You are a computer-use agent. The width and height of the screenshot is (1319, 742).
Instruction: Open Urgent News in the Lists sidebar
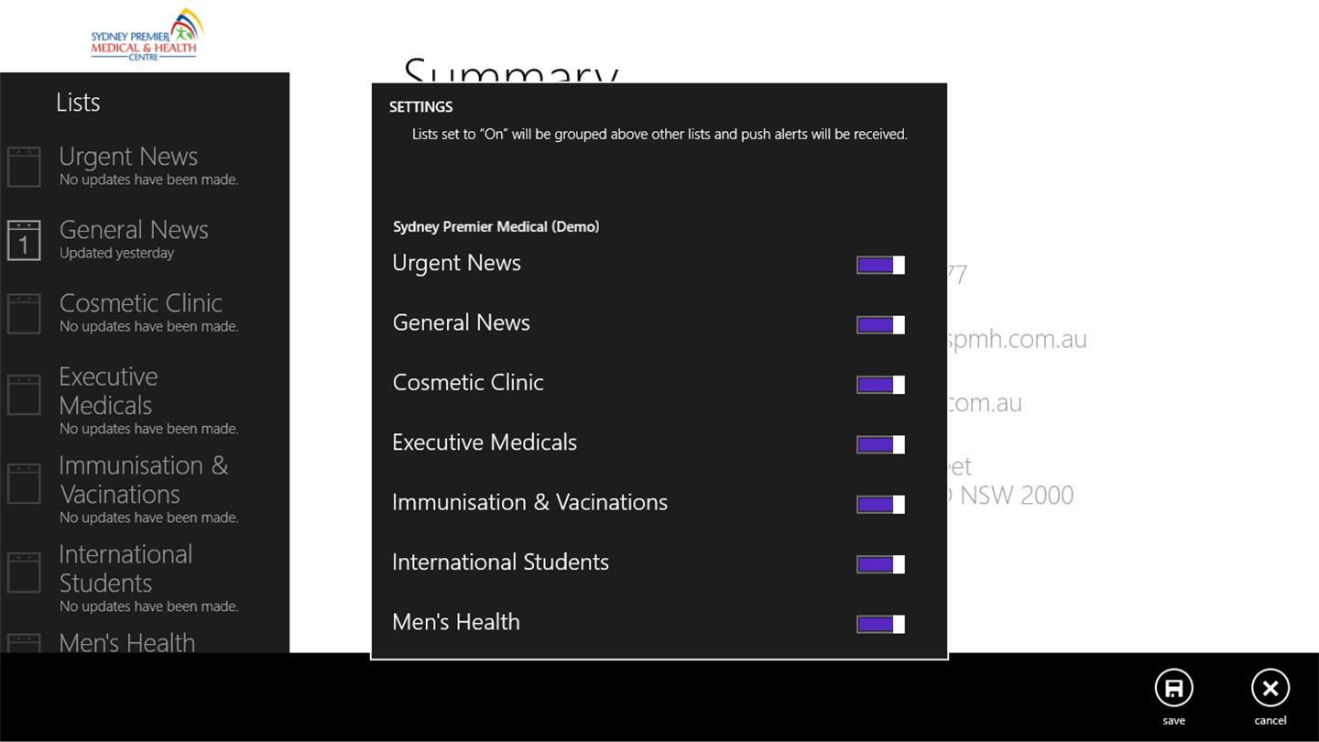pyautogui.click(x=128, y=165)
